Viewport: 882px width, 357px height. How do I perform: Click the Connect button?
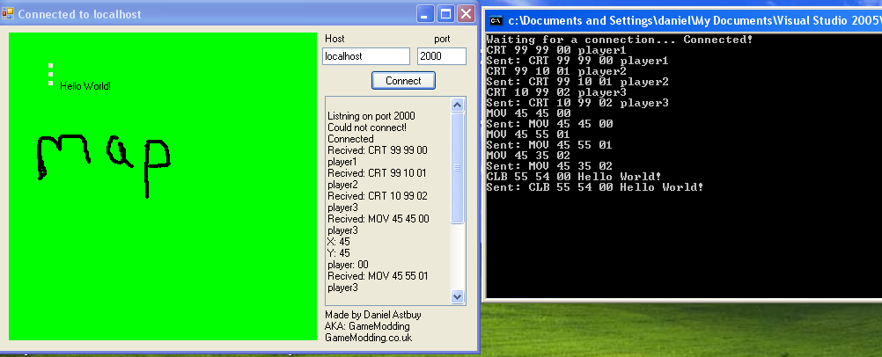pos(403,81)
